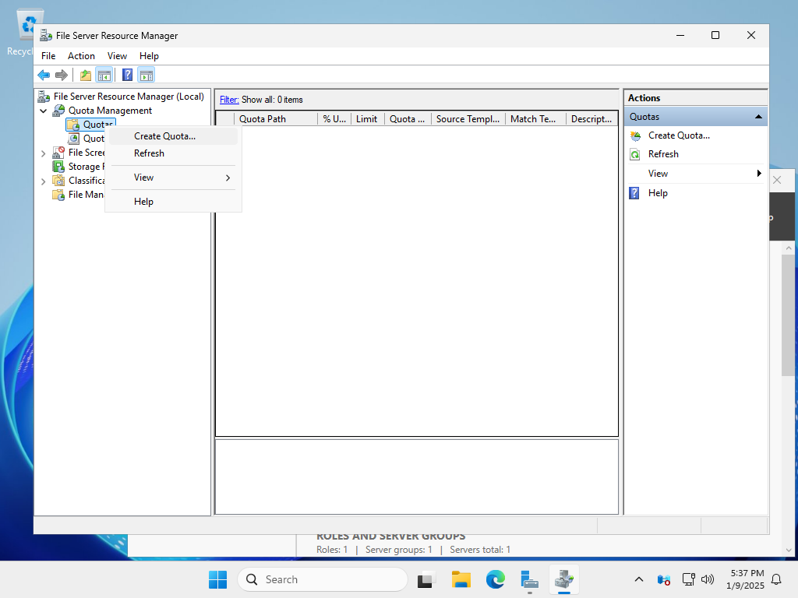Open Task View from the taskbar

(x=426, y=579)
